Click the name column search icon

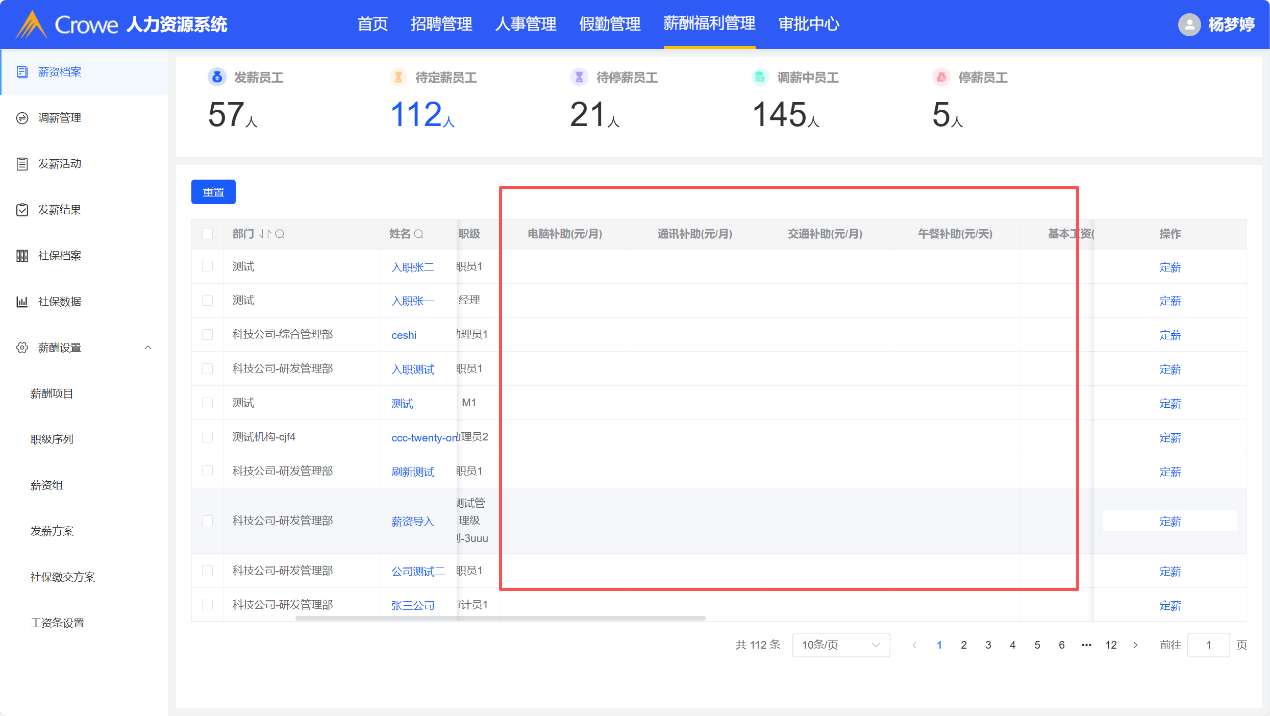[418, 234]
